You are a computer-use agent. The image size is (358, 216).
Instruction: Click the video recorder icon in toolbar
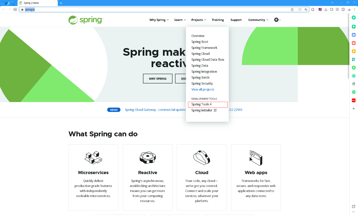click(331, 10)
